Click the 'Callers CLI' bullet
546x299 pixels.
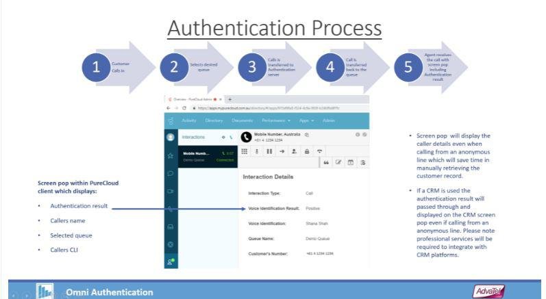point(64,250)
